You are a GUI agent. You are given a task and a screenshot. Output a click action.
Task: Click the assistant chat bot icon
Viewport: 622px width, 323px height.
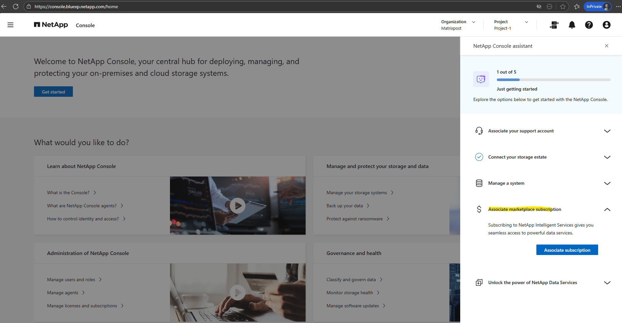[481, 79]
